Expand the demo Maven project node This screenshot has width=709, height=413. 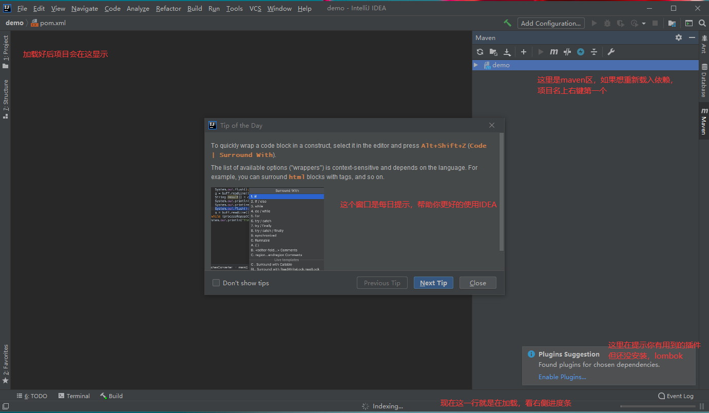click(x=476, y=65)
